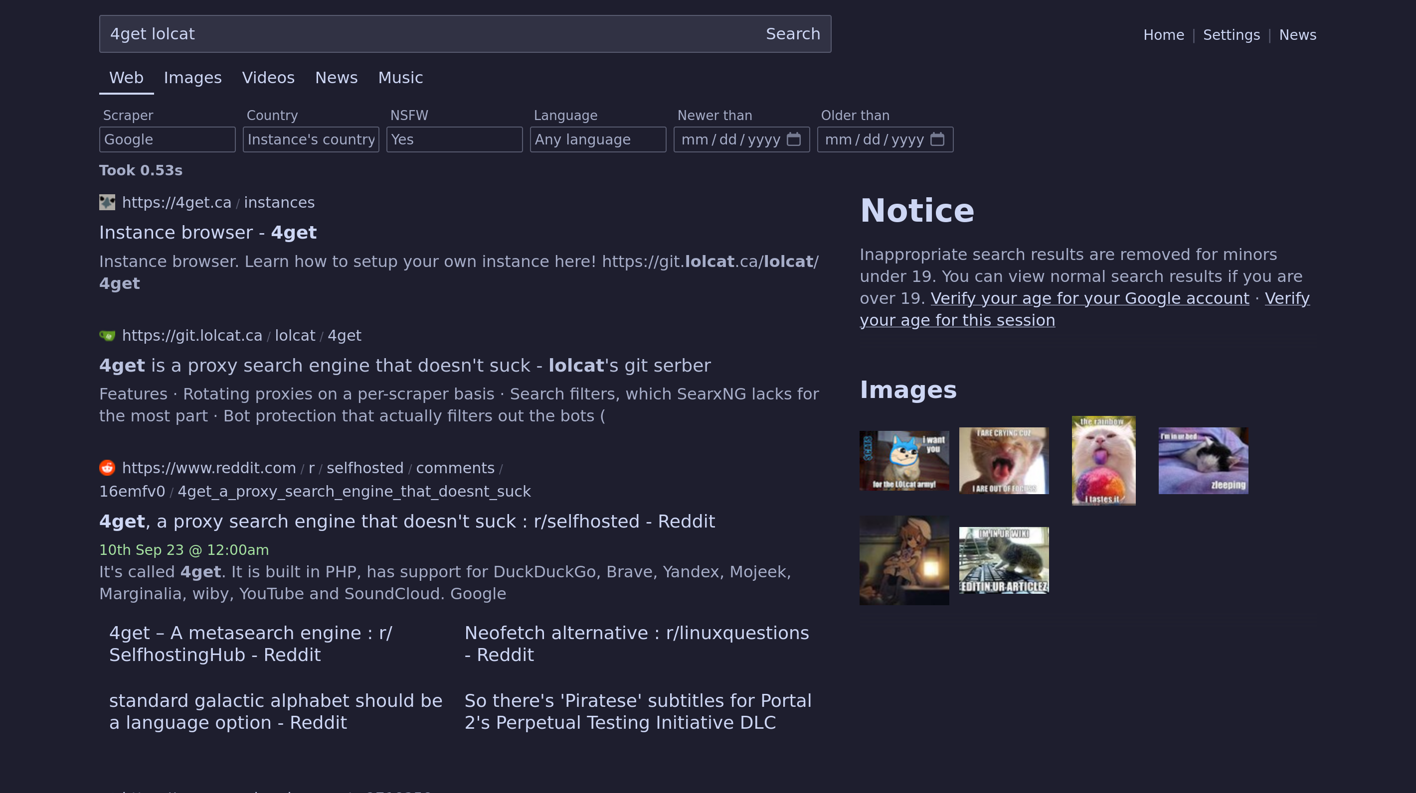Switch to the Images tab
The width and height of the screenshot is (1416, 793).
click(192, 78)
